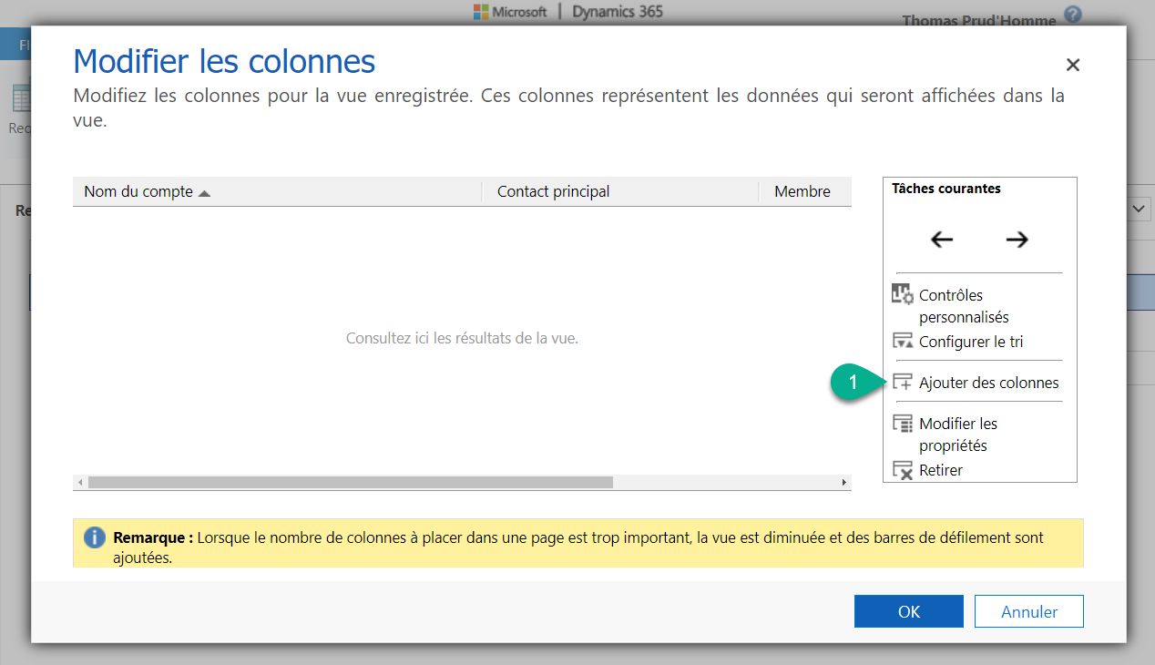Select the "Contact principal" column header
The height and width of the screenshot is (665, 1155).
coord(552,191)
